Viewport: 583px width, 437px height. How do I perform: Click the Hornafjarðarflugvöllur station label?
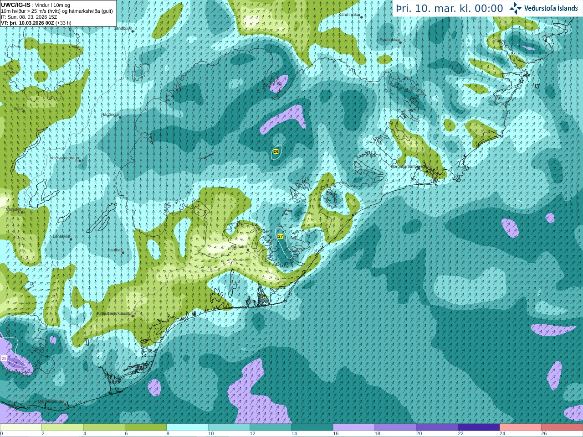[x=410, y=166]
